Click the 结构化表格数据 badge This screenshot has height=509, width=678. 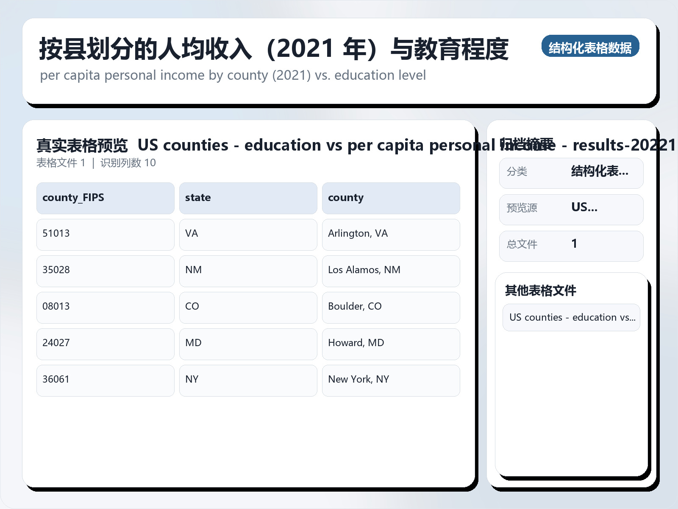coord(591,47)
